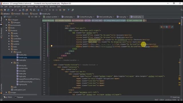Open preview in Firefox browser icon
The width and height of the screenshot is (183, 103).
tap(164, 27)
